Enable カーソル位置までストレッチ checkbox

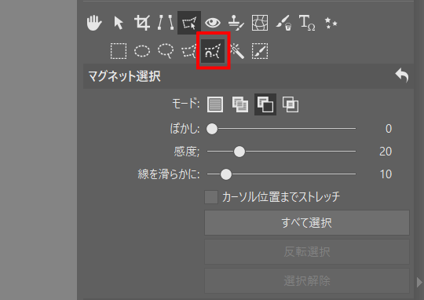(211, 197)
